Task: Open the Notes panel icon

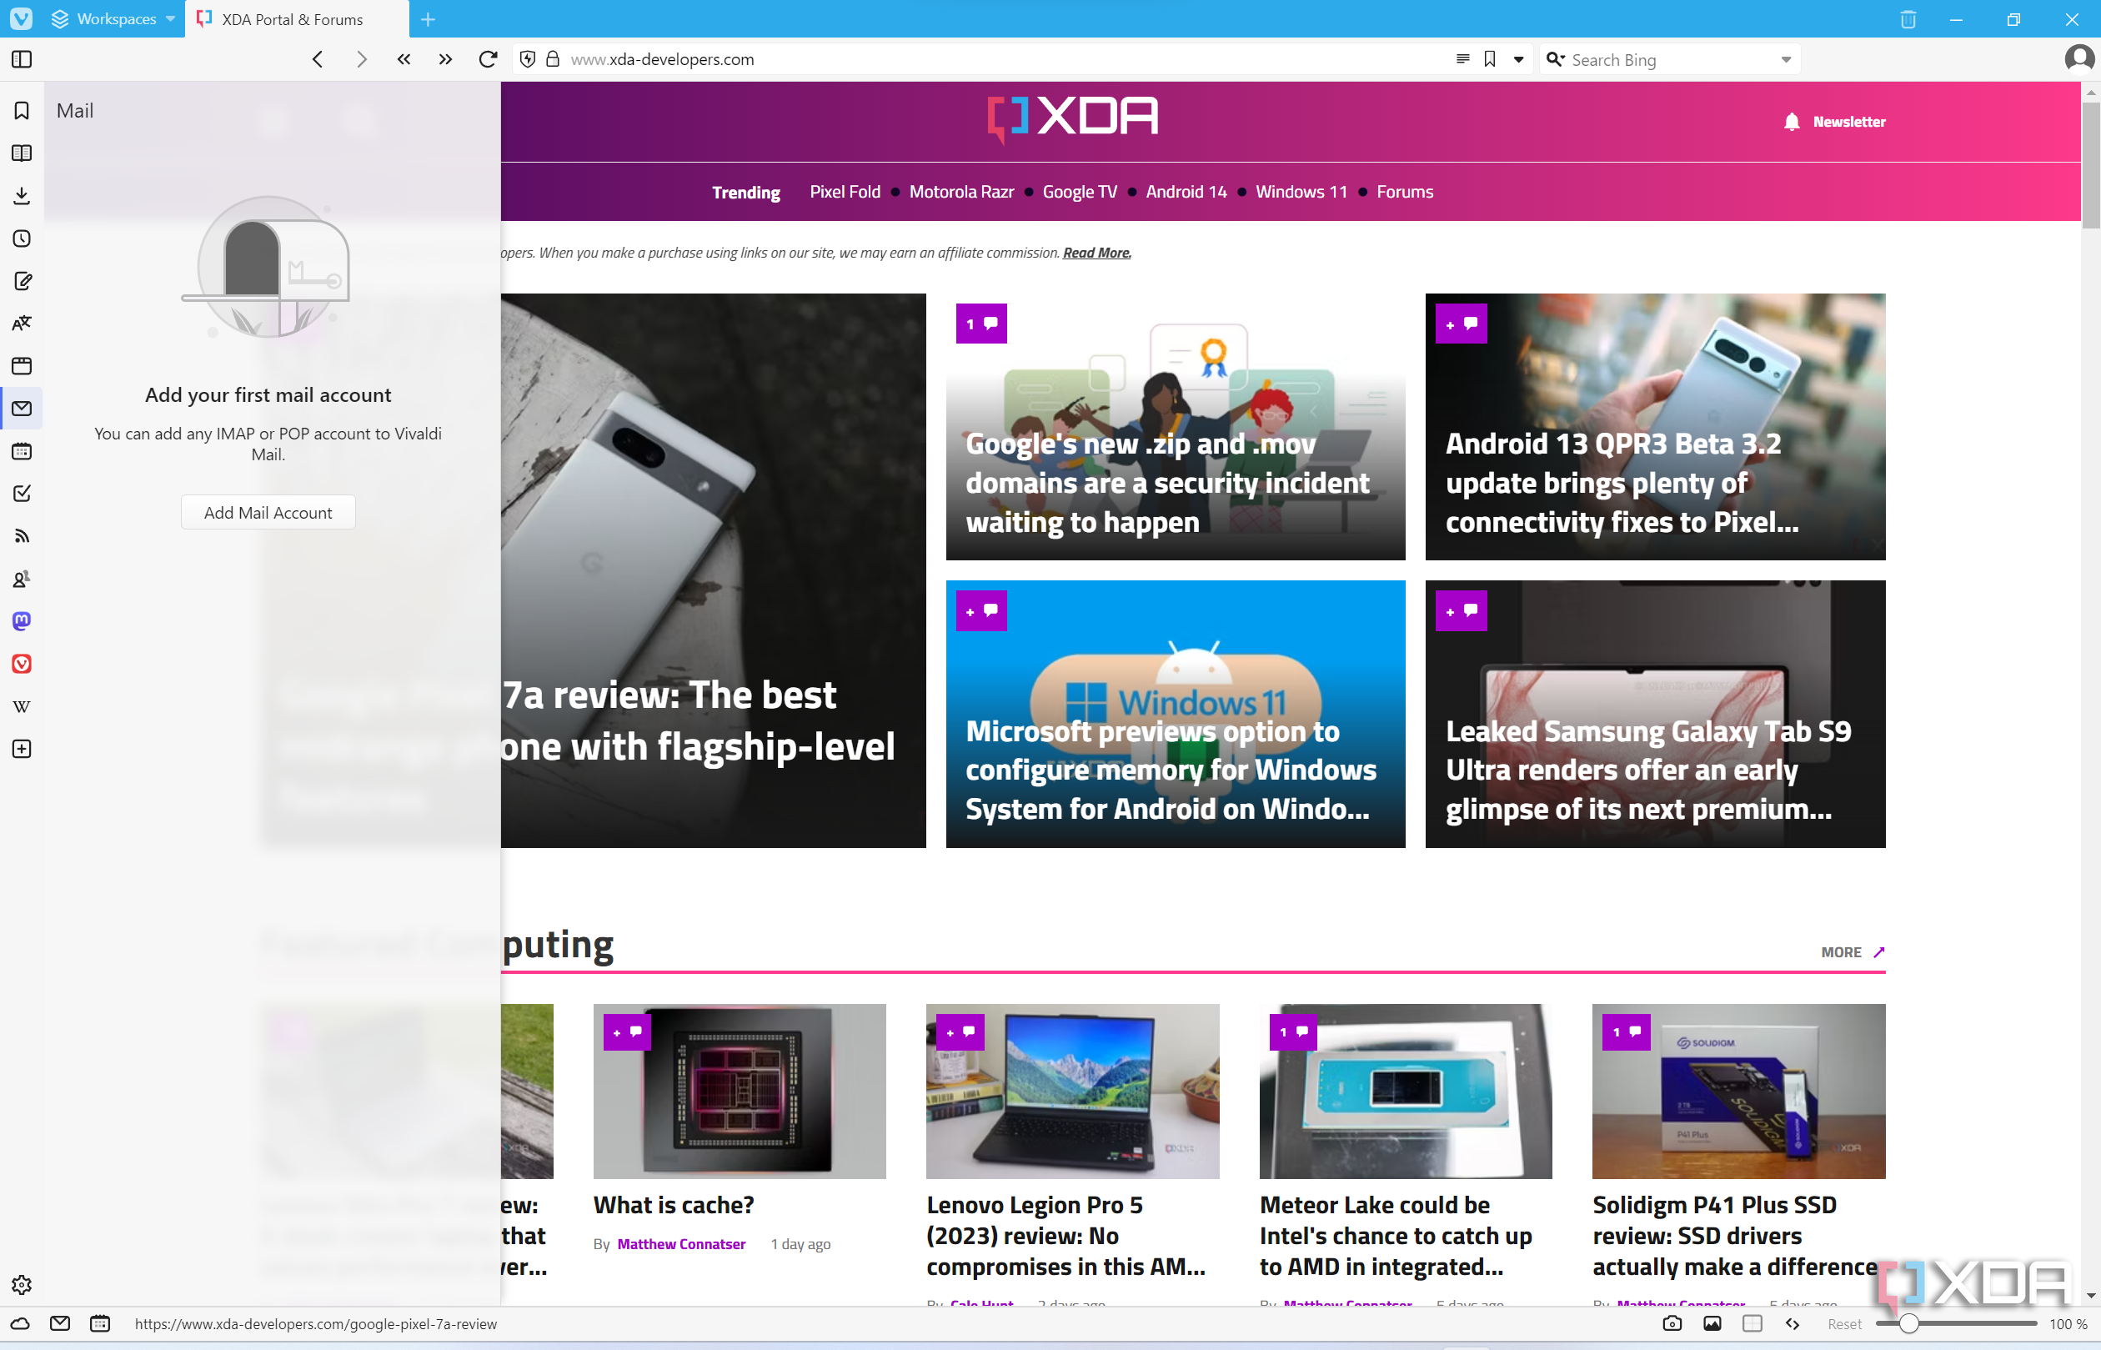Action: click(x=22, y=281)
